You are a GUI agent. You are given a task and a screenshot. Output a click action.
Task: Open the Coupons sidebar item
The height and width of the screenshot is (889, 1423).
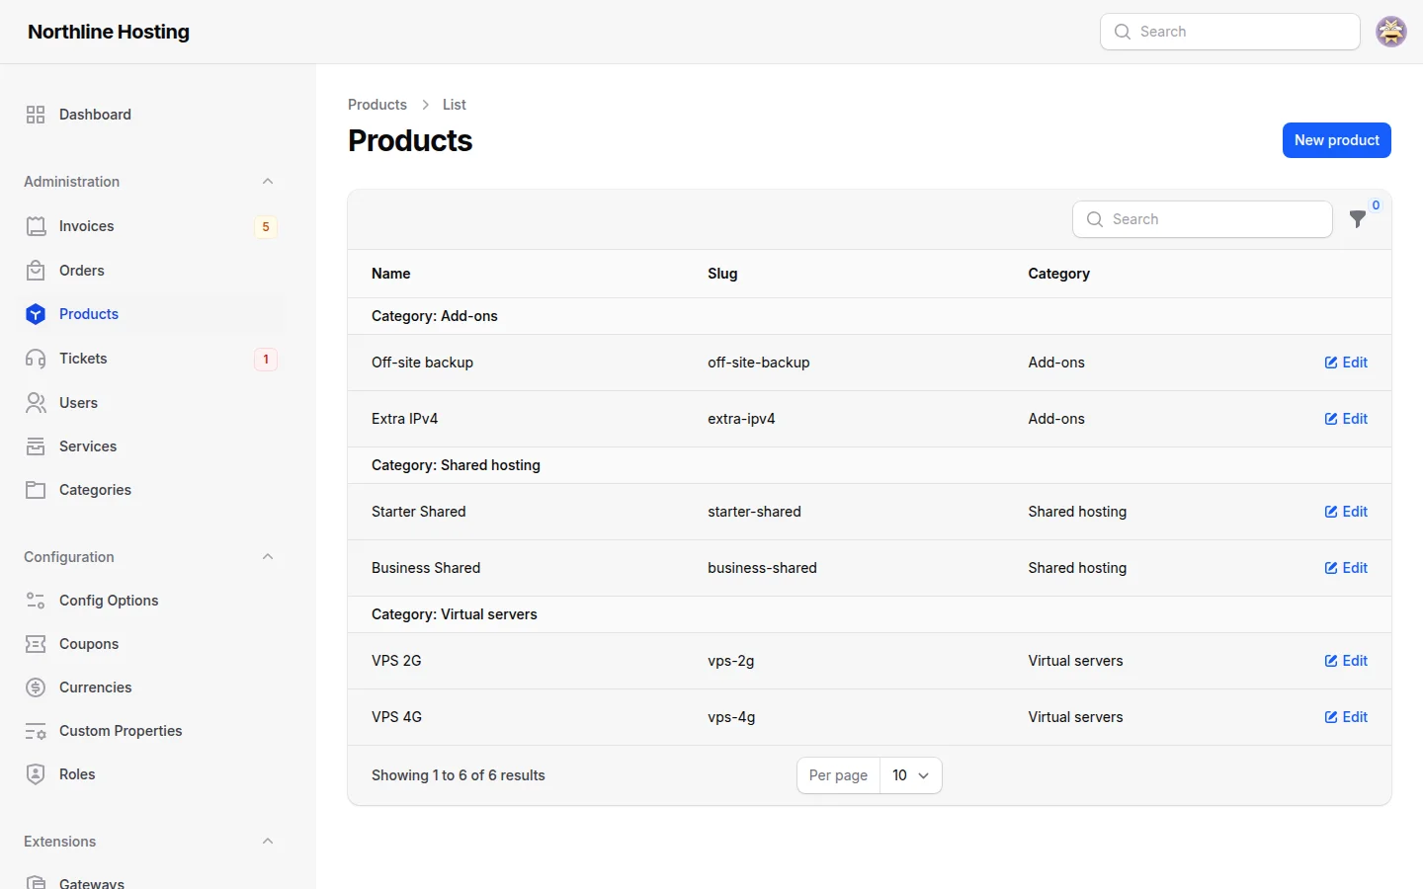(x=150, y=644)
